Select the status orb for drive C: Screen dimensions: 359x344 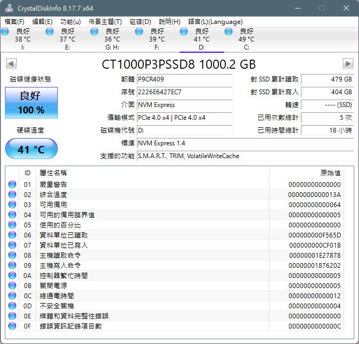(229, 32)
